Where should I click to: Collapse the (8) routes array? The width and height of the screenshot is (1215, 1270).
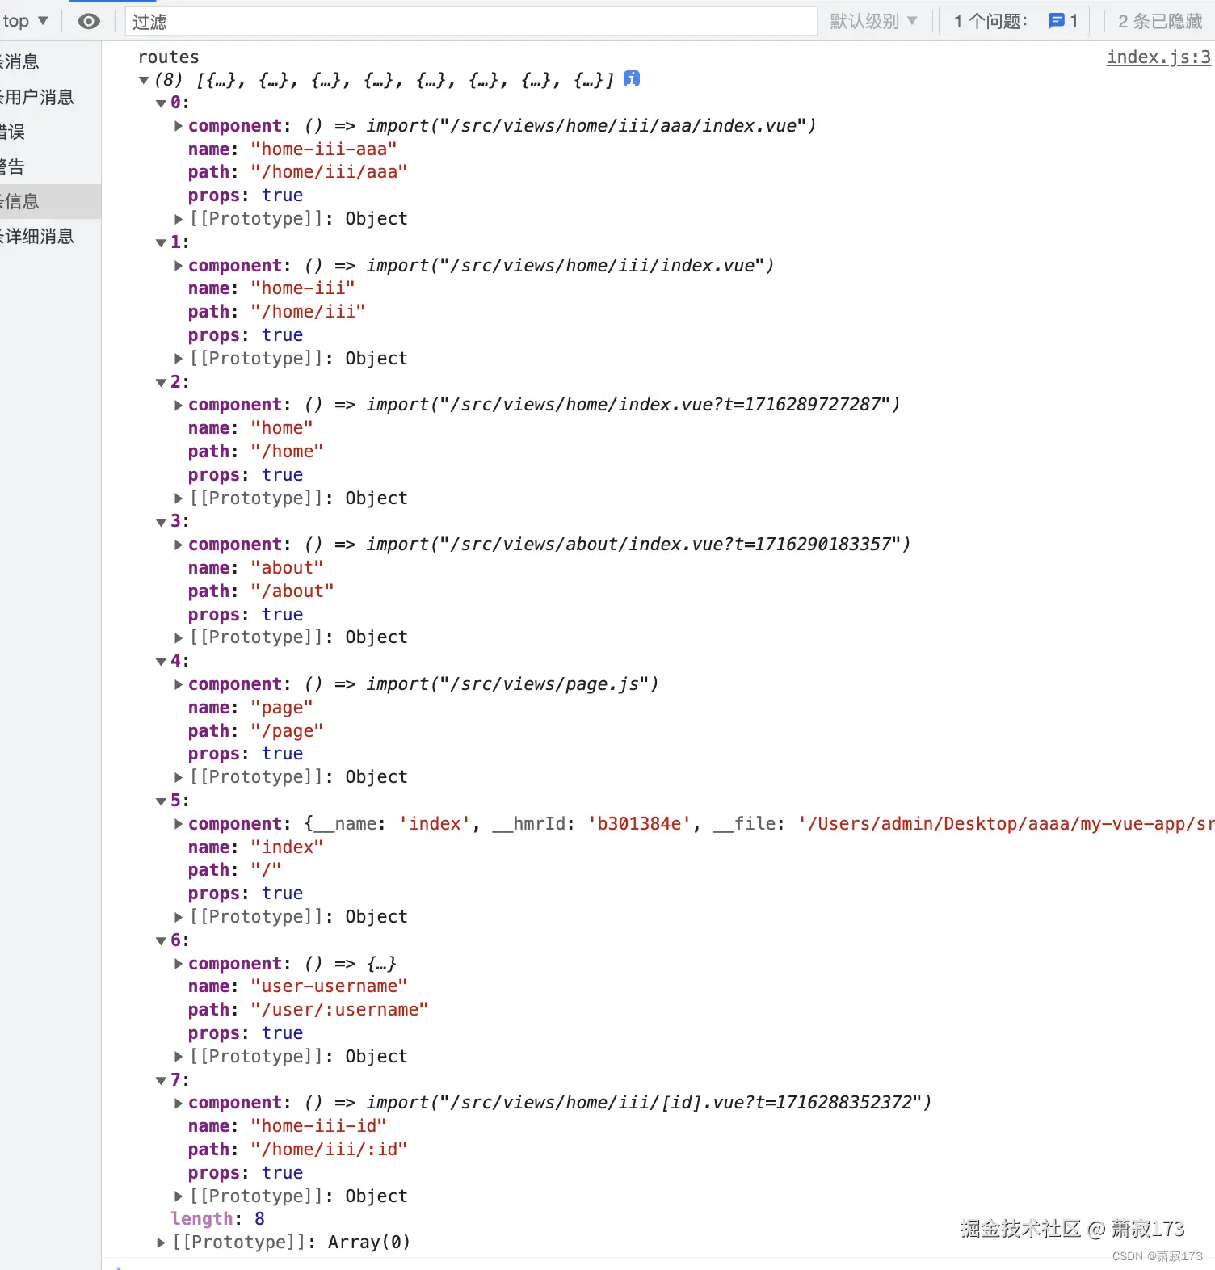144,80
